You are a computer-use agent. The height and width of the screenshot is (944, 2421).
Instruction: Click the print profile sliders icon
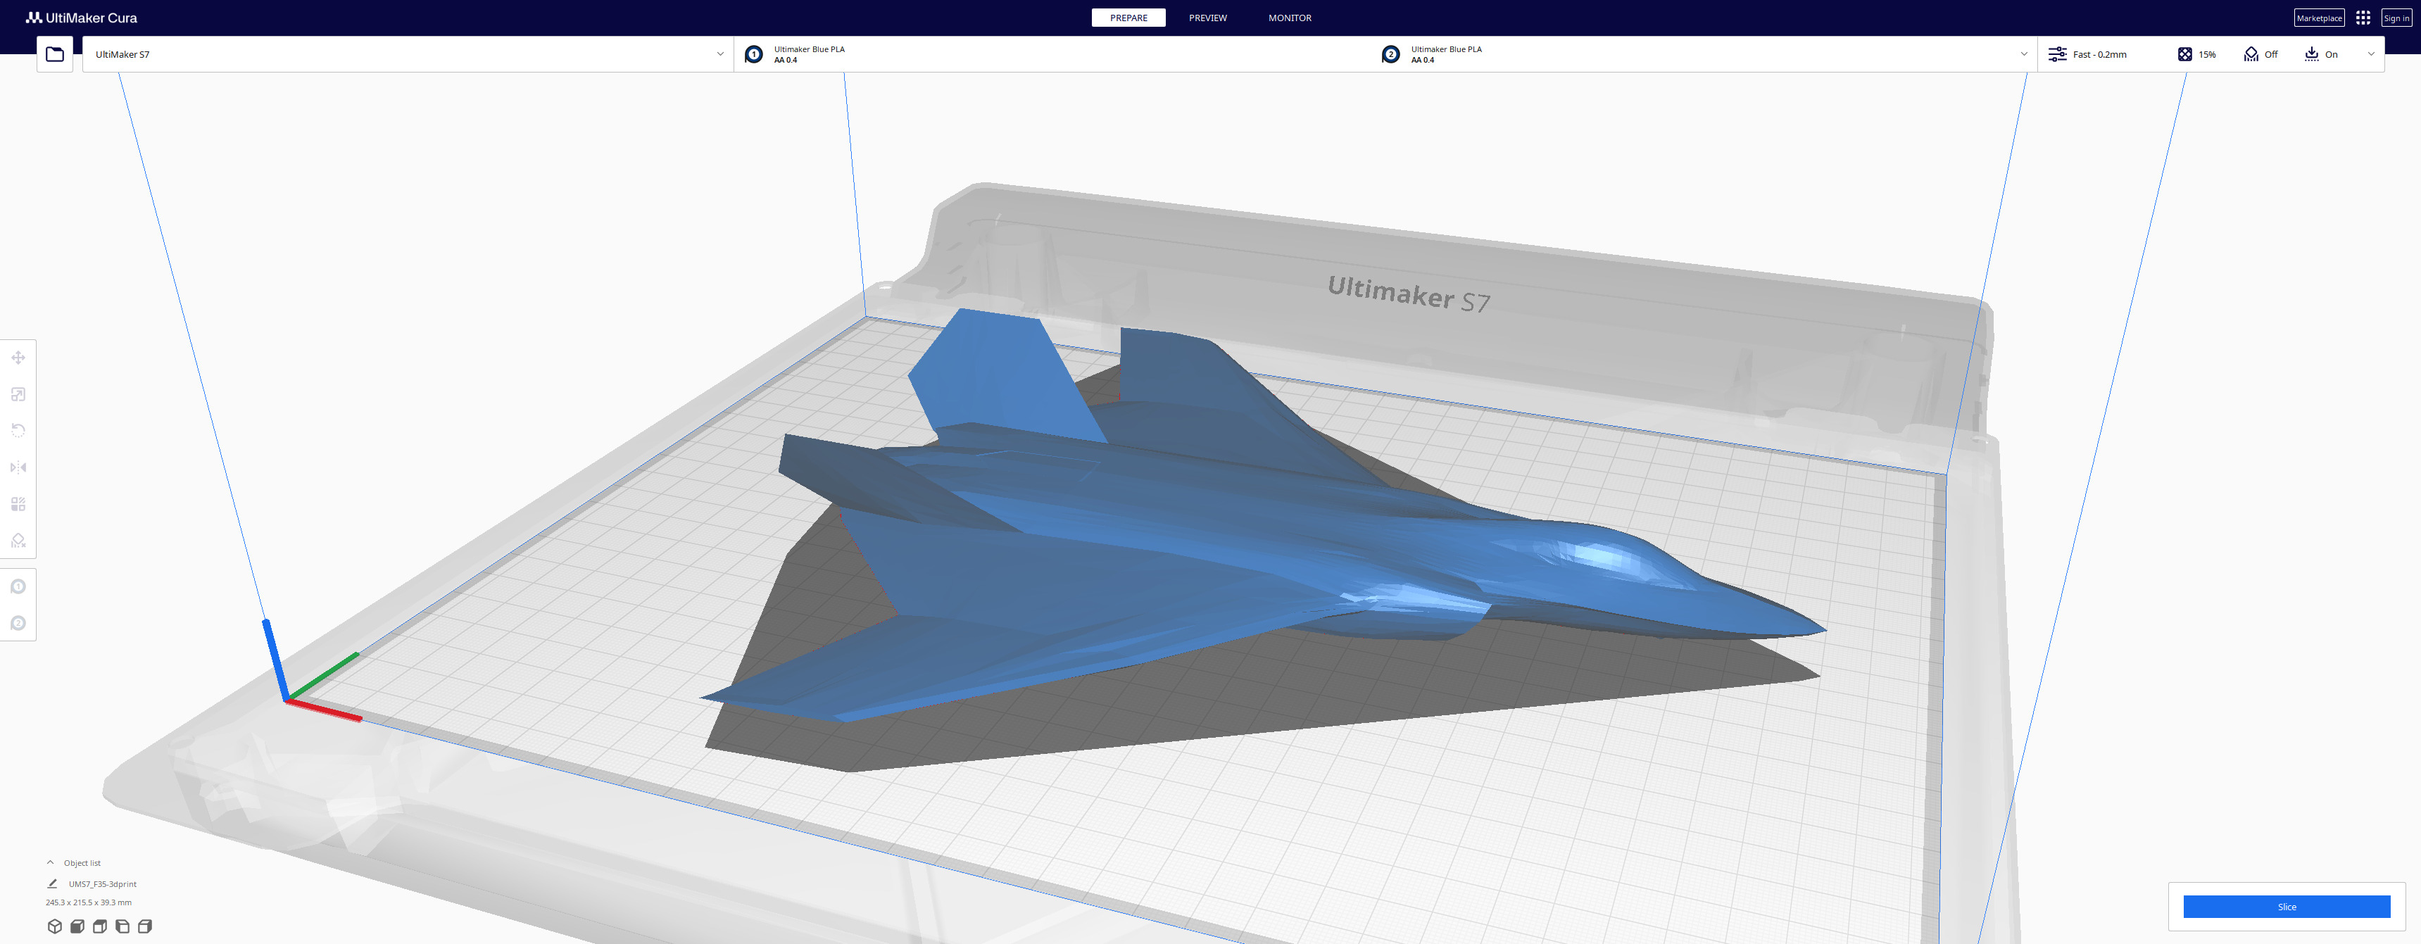[2057, 54]
